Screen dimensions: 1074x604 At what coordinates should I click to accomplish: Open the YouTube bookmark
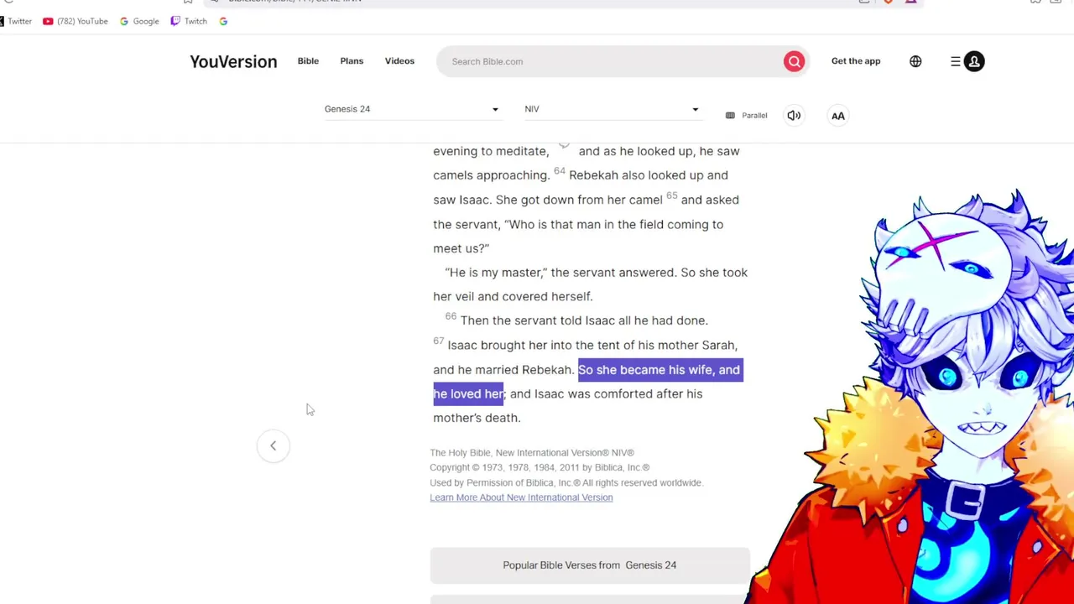[x=76, y=21]
